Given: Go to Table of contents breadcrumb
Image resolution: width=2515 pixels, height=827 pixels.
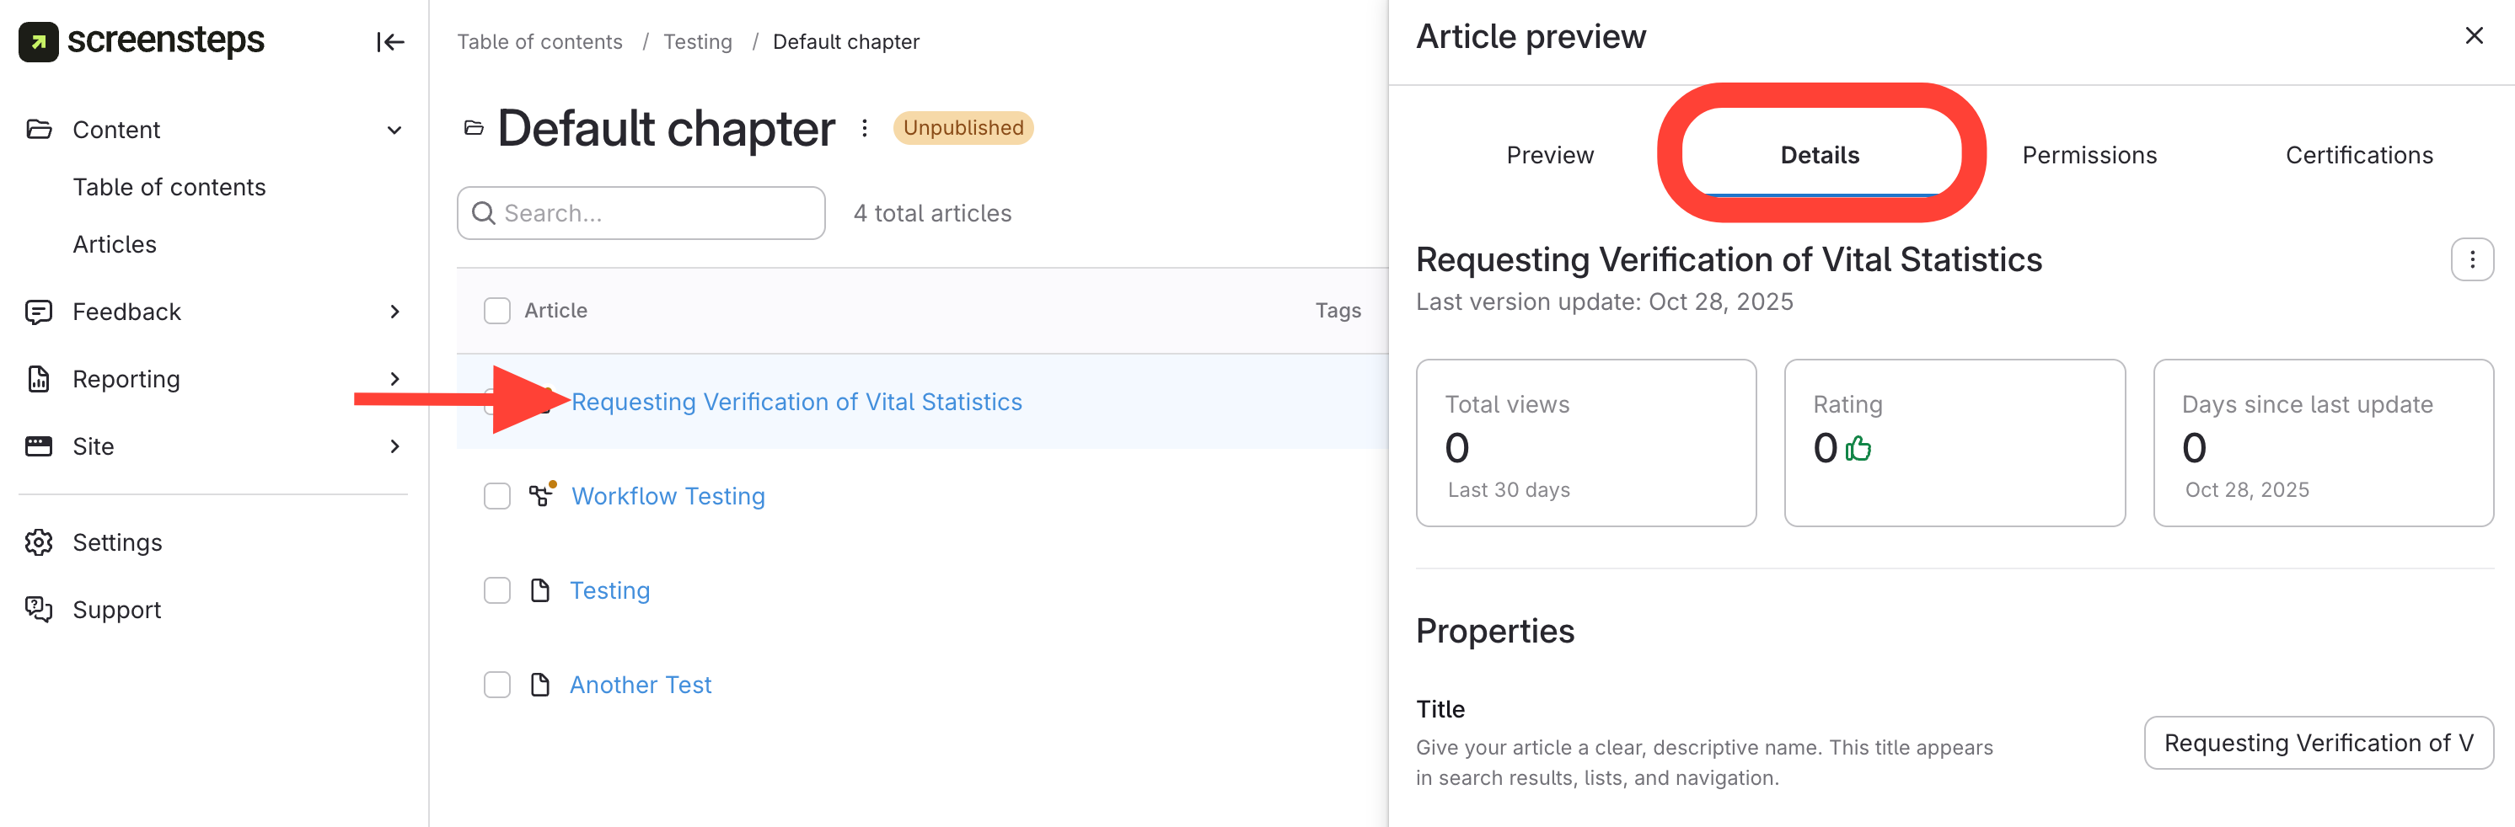Looking at the screenshot, I should [539, 42].
